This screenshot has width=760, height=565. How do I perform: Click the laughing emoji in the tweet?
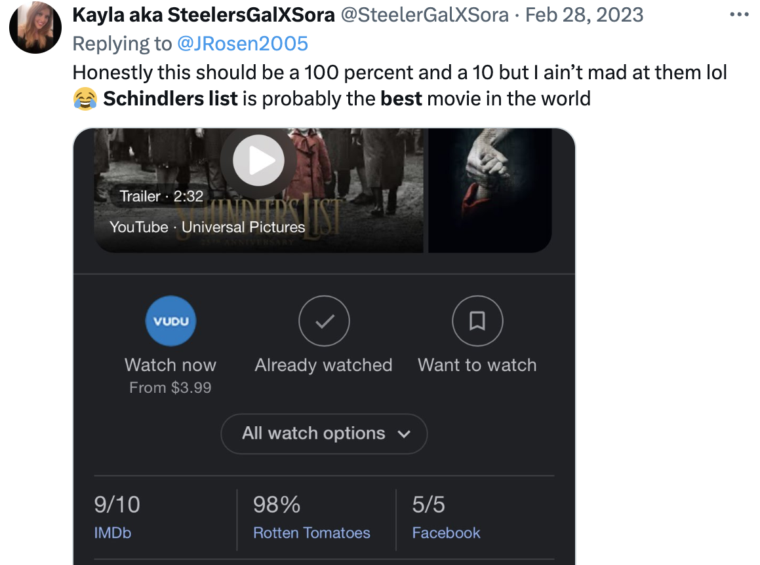(85, 98)
